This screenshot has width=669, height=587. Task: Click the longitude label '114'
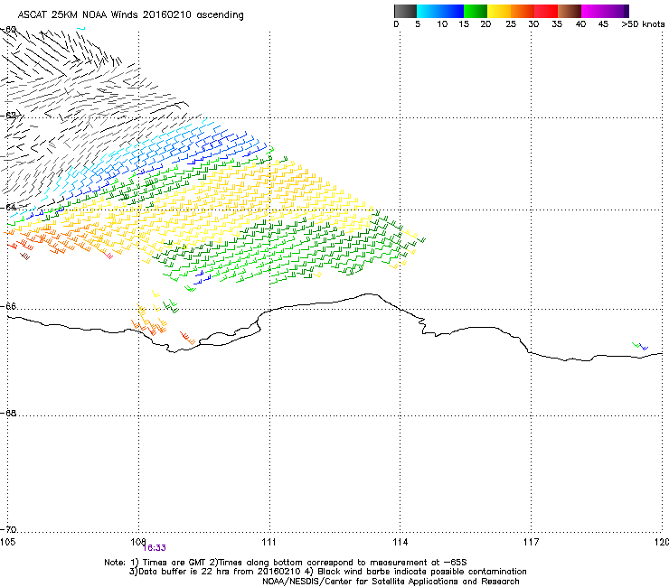click(400, 542)
